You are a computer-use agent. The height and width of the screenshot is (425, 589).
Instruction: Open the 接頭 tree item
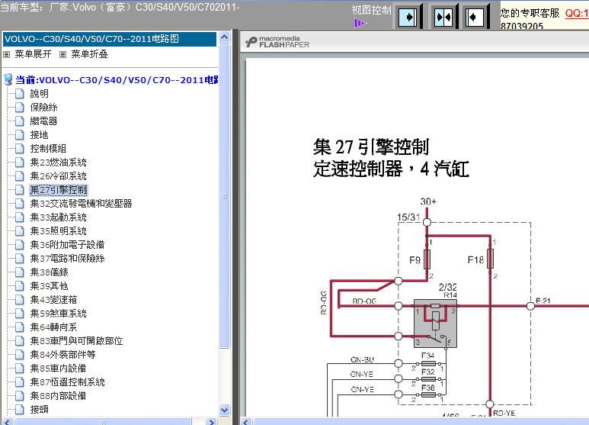point(40,410)
